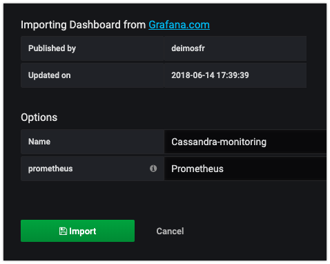Click the Published by label cell
This screenshot has width=330, height=264.
coord(93,48)
